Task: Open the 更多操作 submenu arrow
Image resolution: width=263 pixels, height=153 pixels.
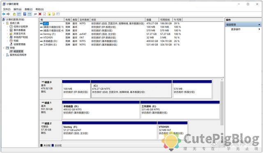Action: [x=259, y=29]
